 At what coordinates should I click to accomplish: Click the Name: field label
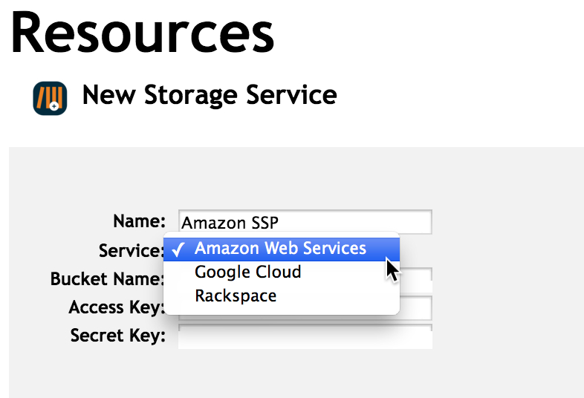(x=139, y=221)
